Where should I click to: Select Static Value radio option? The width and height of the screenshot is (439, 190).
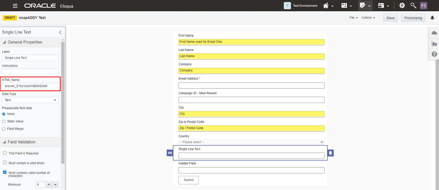(4, 121)
